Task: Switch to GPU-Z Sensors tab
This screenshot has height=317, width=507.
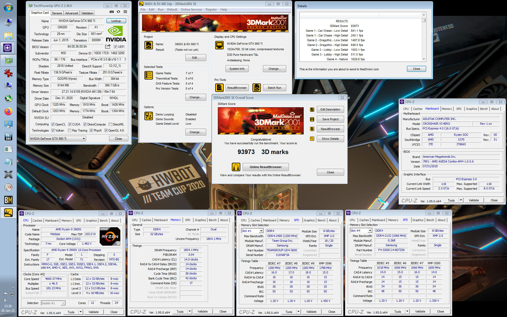Action: pos(57,13)
